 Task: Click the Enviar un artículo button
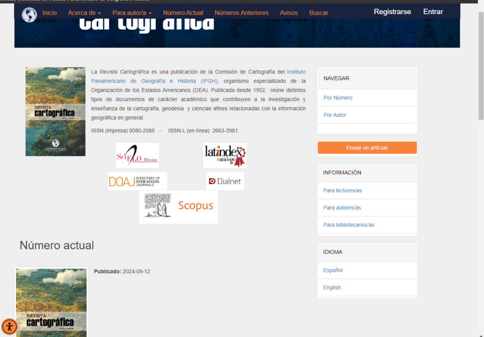tap(367, 148)
